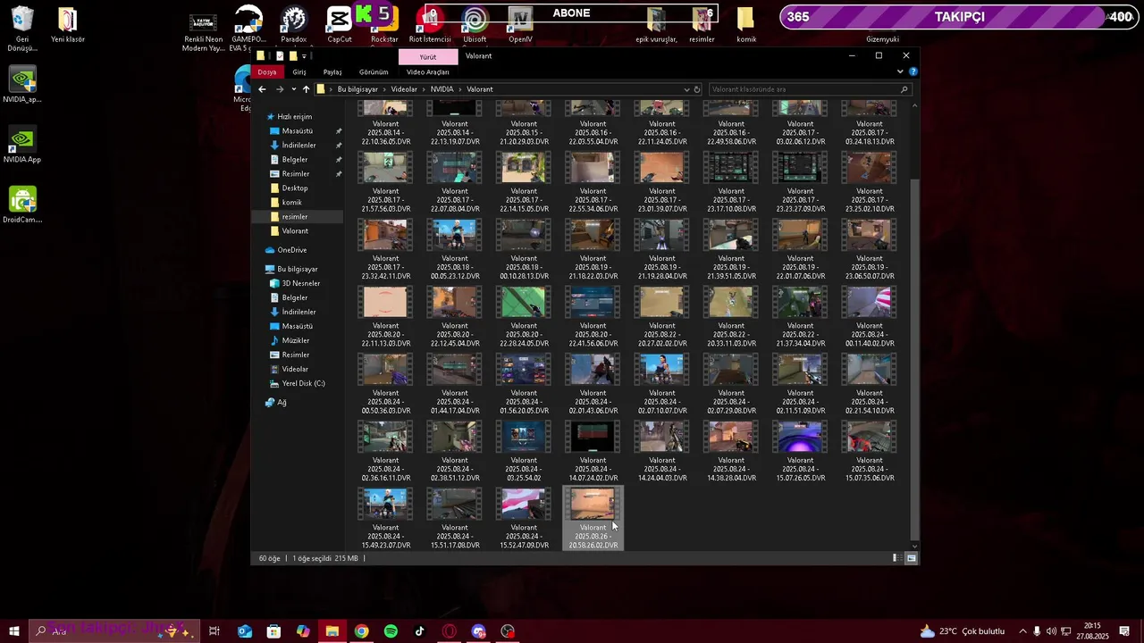The width and height of the screenshot is (1144, 643).
Task: Select Yerel Disk (C:) in sidebar
Action: (304, 383)
